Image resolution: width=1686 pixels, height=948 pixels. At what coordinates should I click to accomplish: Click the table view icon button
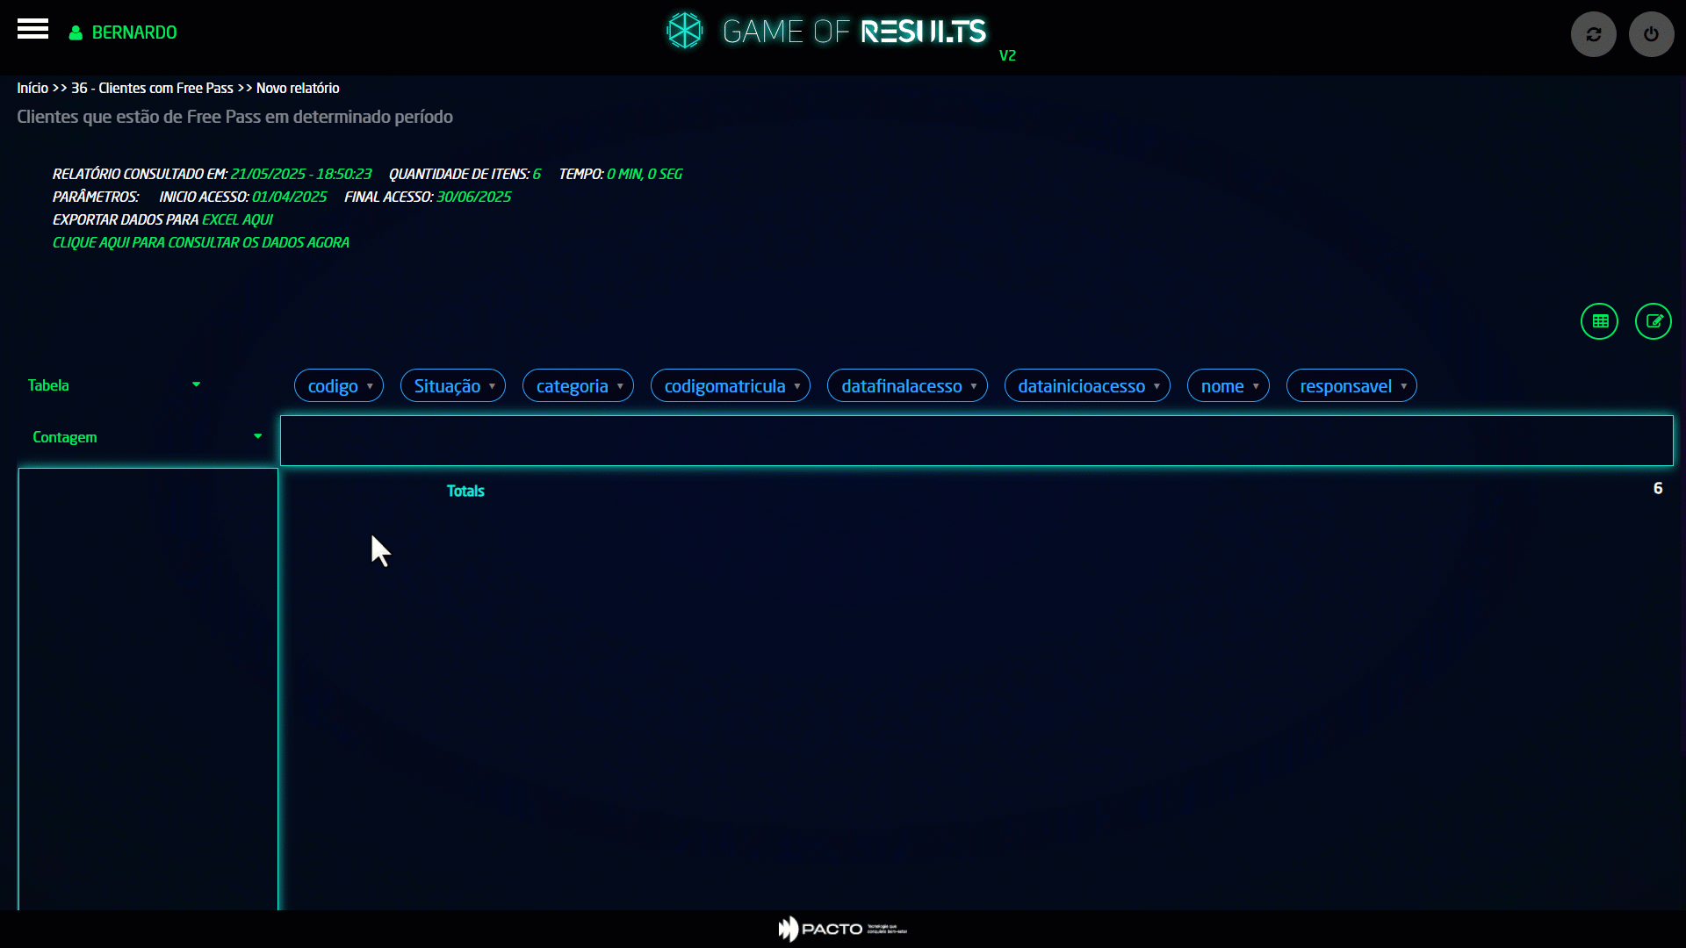coord(1599,321)
